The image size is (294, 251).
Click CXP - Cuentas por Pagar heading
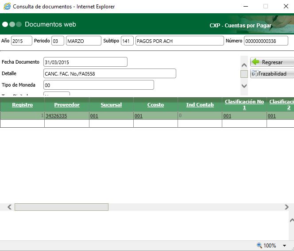point(240,26)
